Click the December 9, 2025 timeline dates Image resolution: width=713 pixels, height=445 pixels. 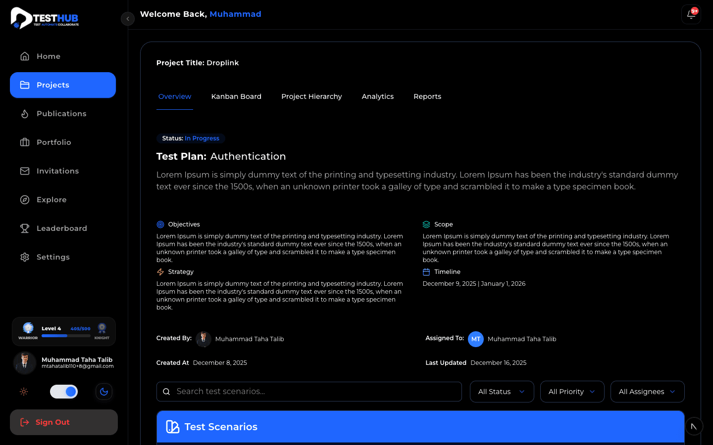pos(474,284)
